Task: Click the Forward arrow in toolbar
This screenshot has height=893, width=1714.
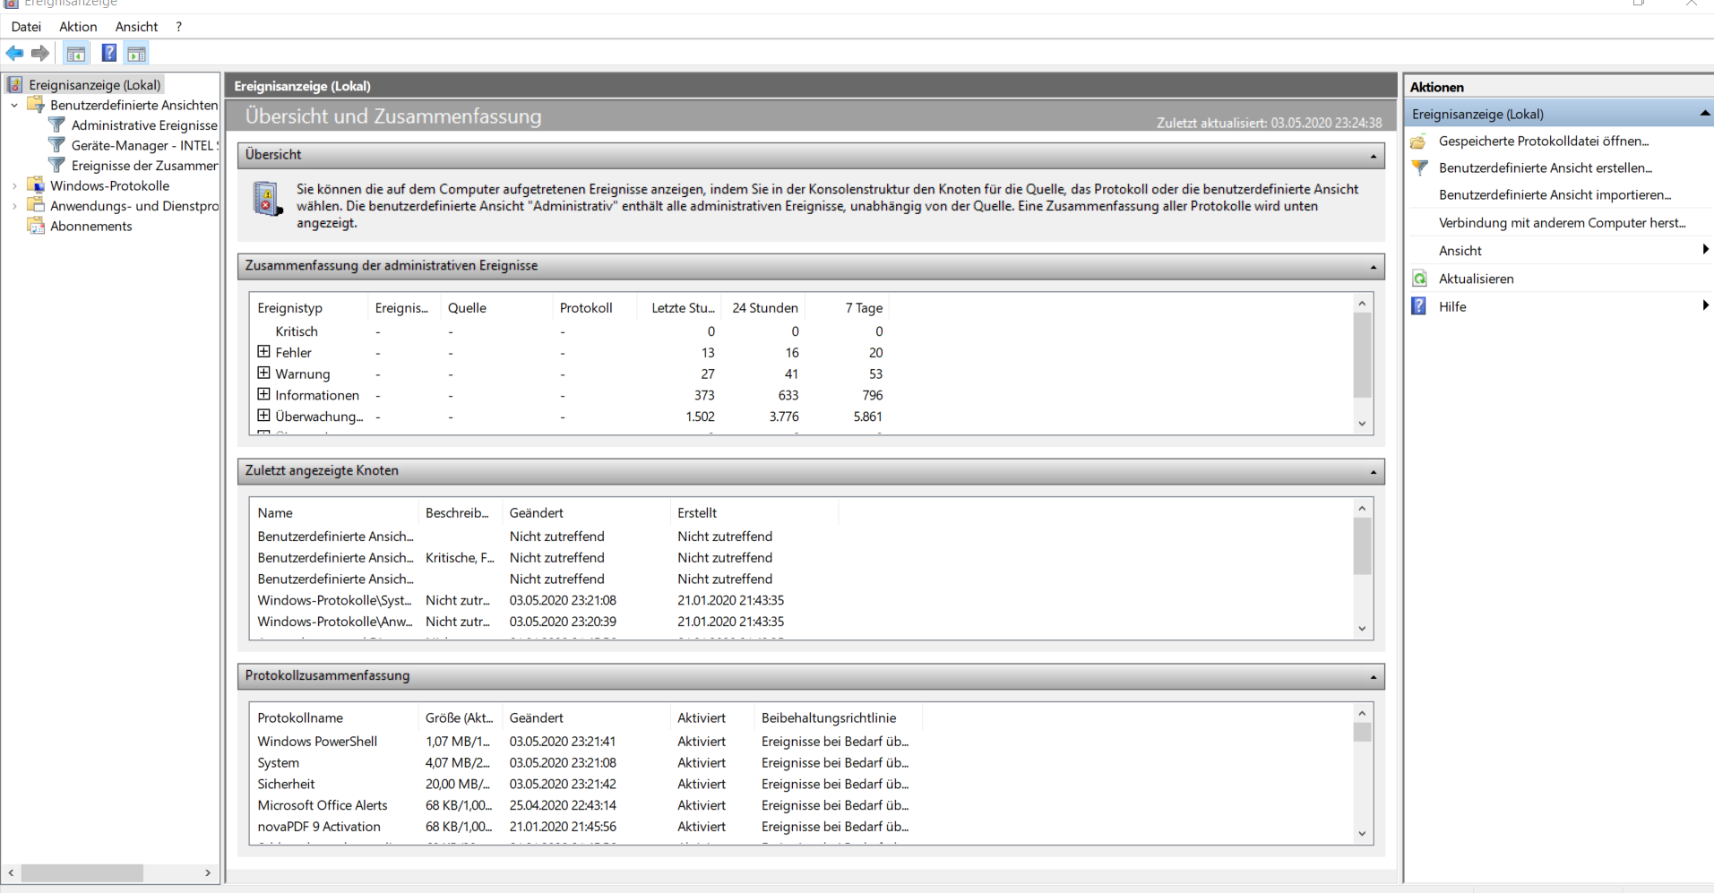Action: (40, 53)
